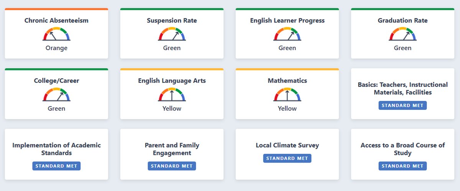Click the Chronic Absenteeism gauge icon

click(x=56, y=34)
